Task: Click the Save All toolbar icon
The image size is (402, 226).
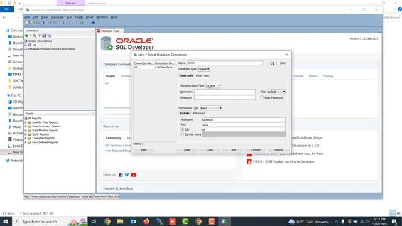Action: coord(43,23)
